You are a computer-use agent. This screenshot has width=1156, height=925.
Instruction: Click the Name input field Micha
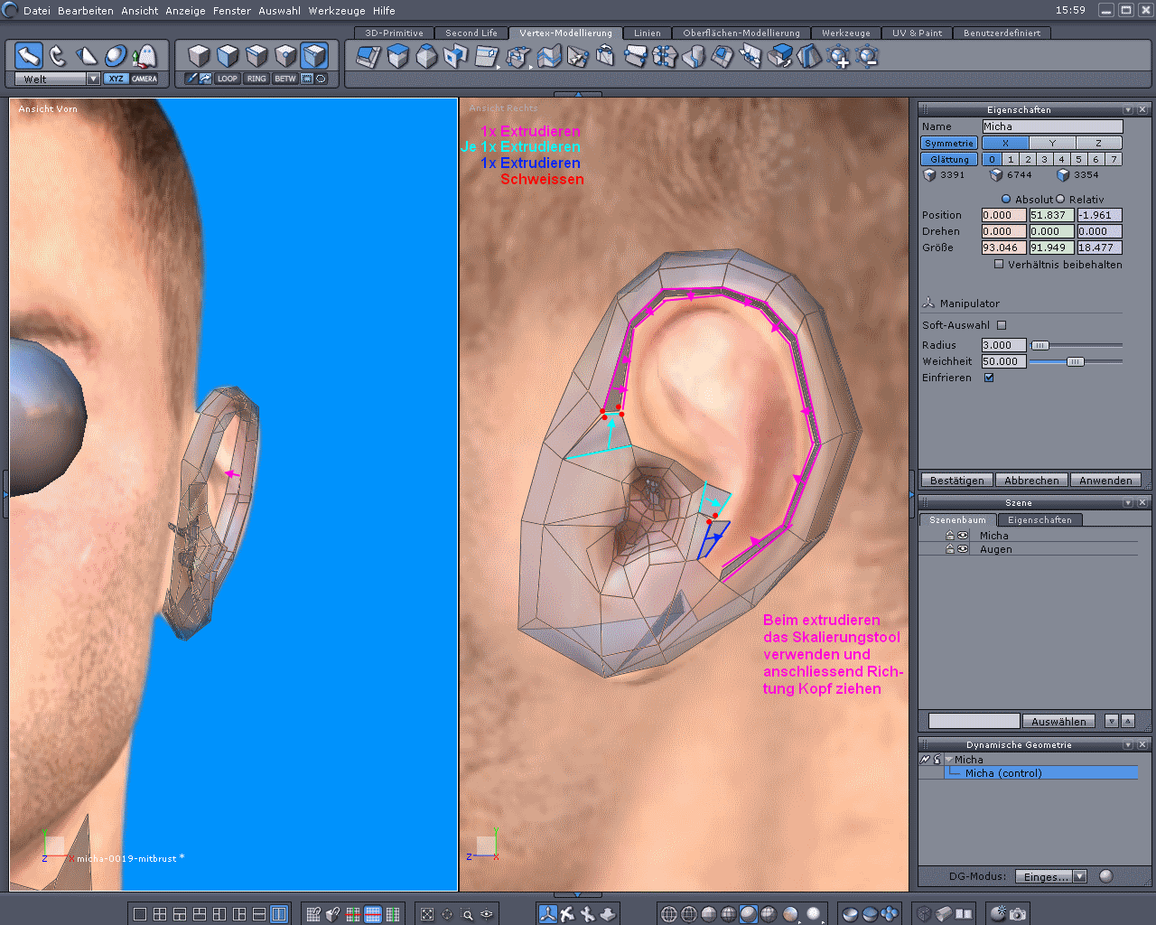1052,126
